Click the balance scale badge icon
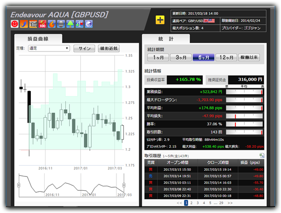 [x=80, y=24]
